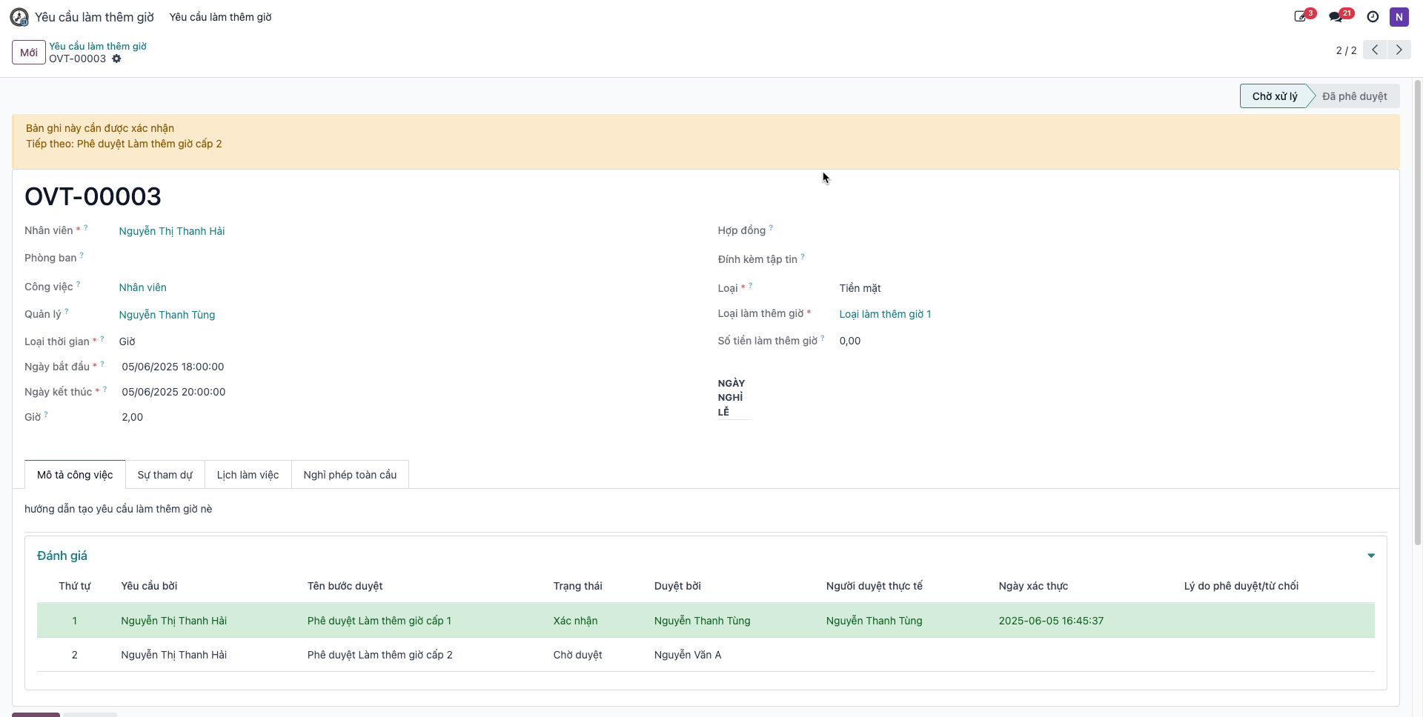Click the Mới button
The height and width of the screenshot is (717, 1423).
pos(29,53)
